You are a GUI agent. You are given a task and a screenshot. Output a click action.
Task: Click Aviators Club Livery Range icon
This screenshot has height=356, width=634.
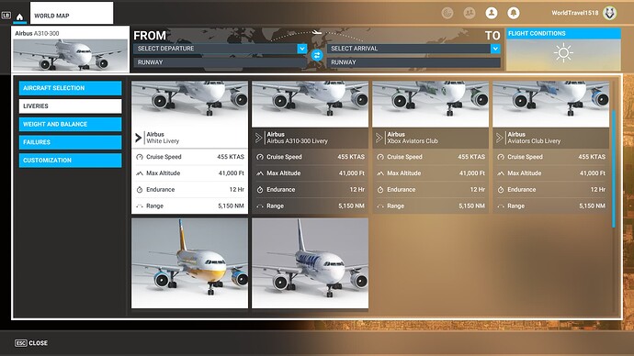(x=501, y=206)
